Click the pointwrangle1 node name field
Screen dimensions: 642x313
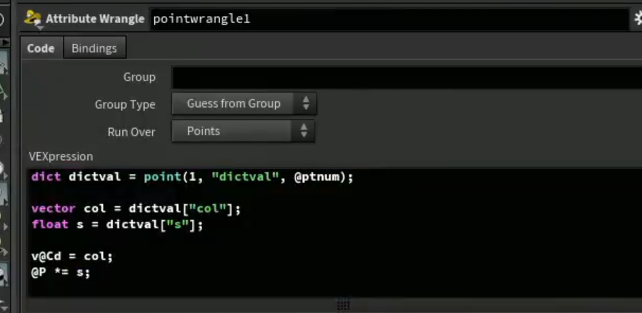389,20
